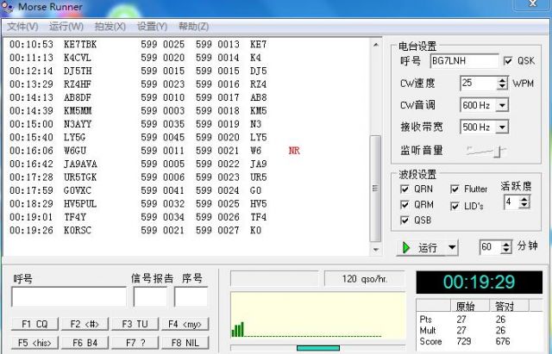The image size is (552, 354).
Task: Click the 00:19:29 timer display
Action: (x=480, y=282)
